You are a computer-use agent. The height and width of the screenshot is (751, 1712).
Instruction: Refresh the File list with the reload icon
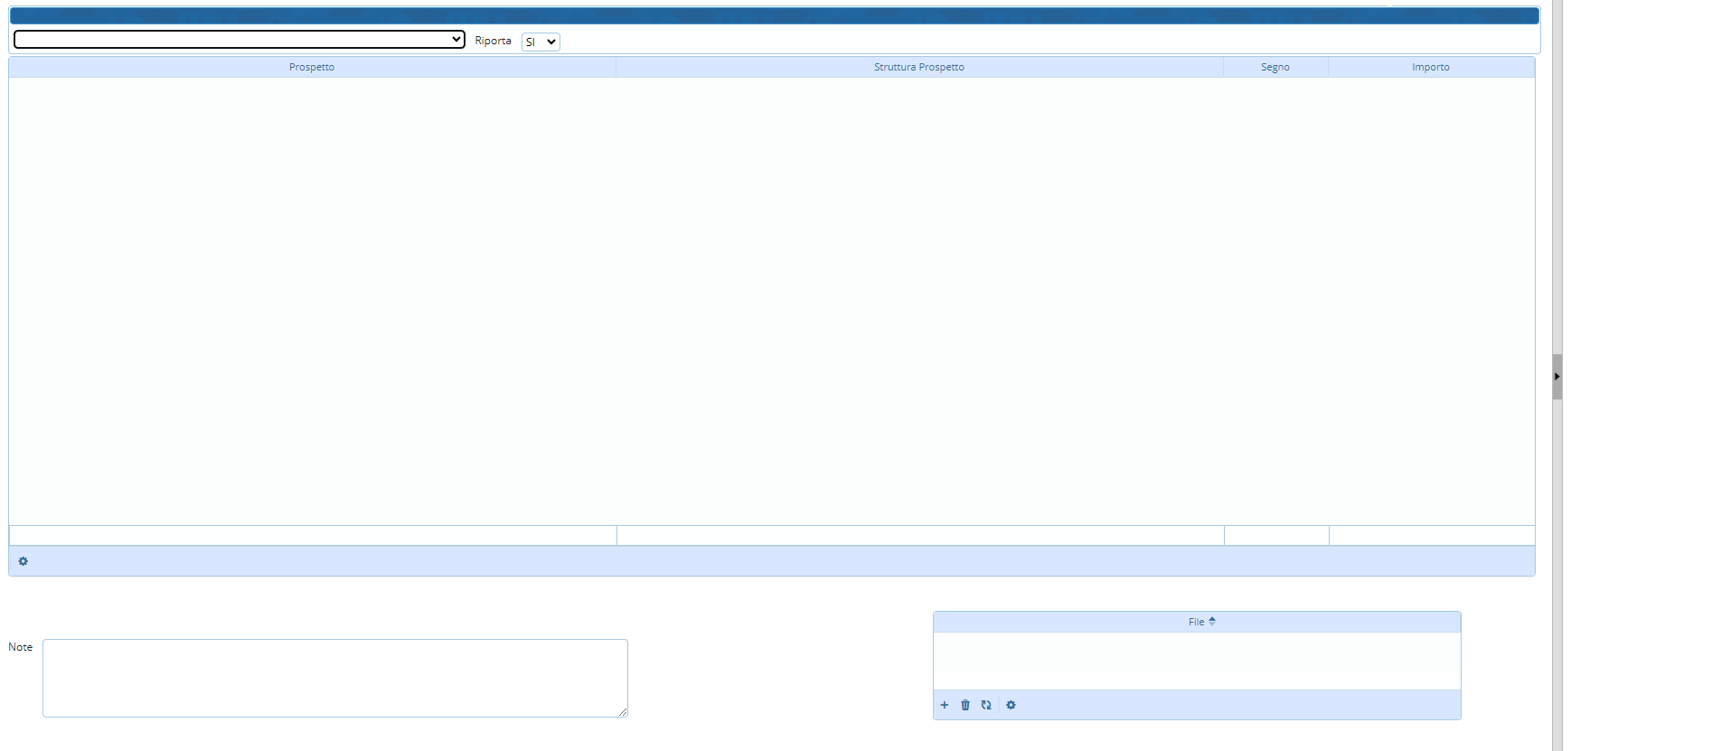click(986, 705)
